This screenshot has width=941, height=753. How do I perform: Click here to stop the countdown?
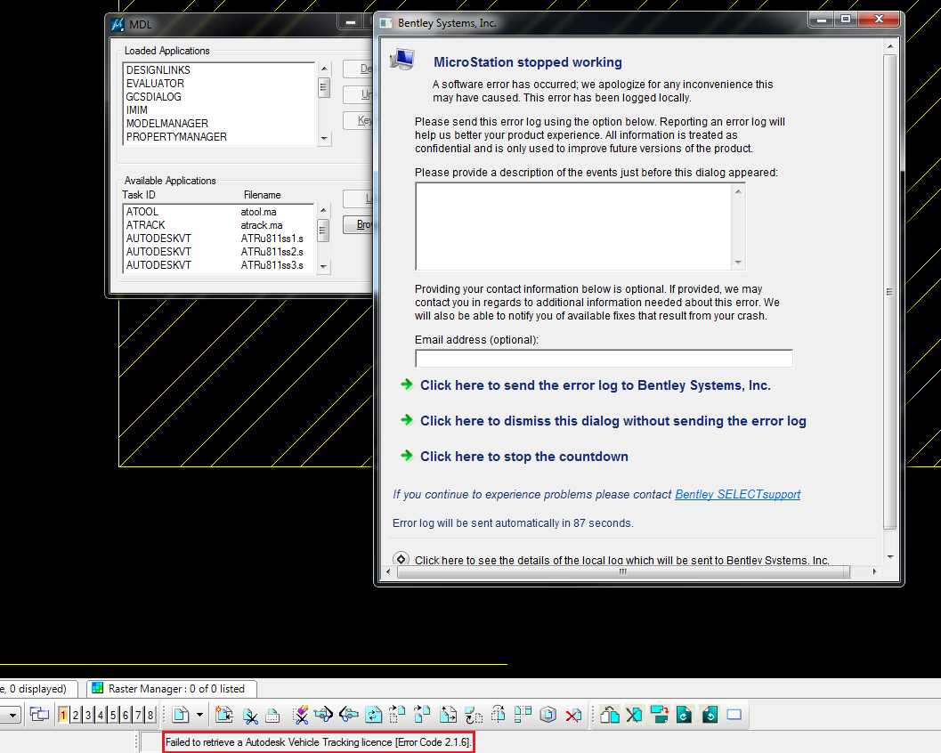coord(524,456)
